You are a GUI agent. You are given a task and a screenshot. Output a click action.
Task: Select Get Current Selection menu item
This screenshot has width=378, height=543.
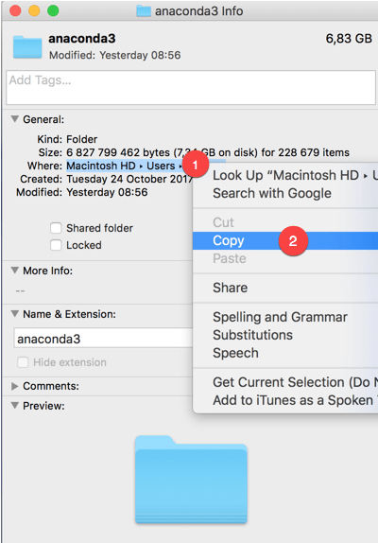coord(285,382)
